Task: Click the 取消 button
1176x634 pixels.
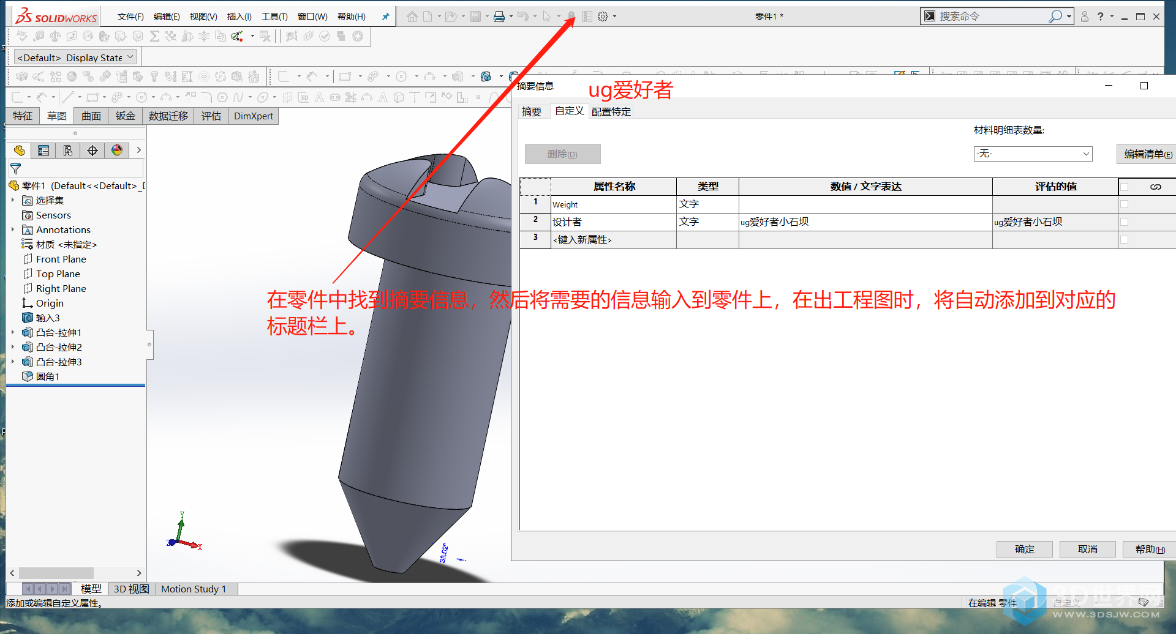Action: tap(1088, 549)
